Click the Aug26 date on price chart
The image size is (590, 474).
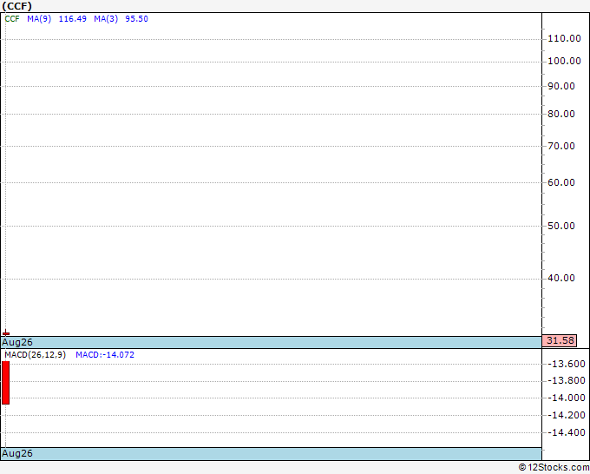[17, 342]
